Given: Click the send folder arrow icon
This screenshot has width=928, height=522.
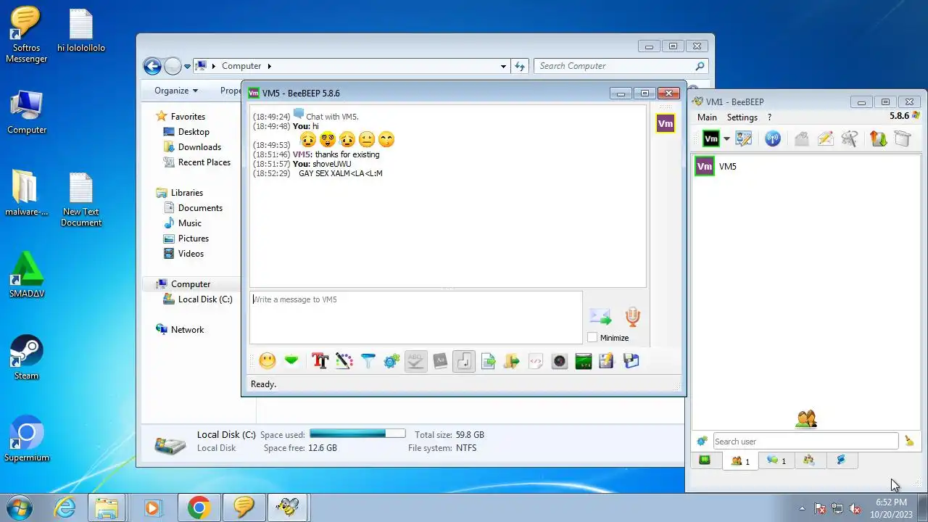Looking at the screenshot, I should 512,360.
